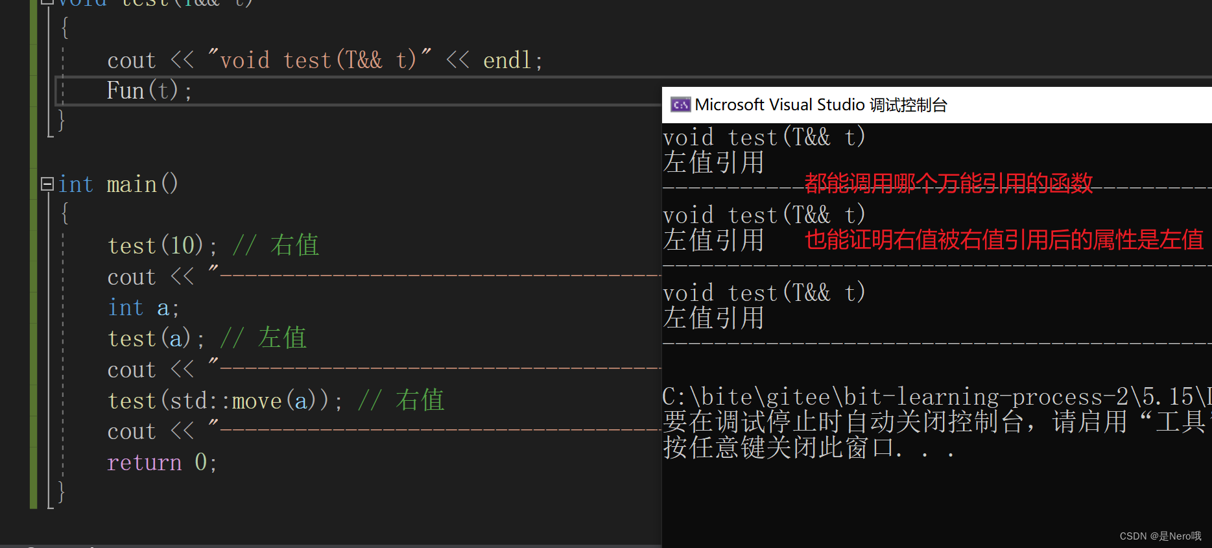Click the cout line after test(a)

[x=384, y=370]
